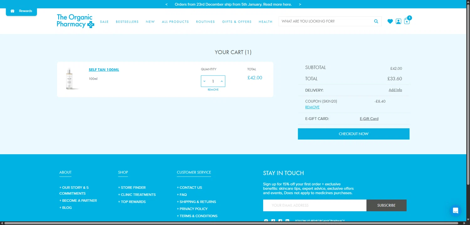Viewport: 470px width, 225px height.
Task: Open wishlist heart icon
Action: point(390,21)
